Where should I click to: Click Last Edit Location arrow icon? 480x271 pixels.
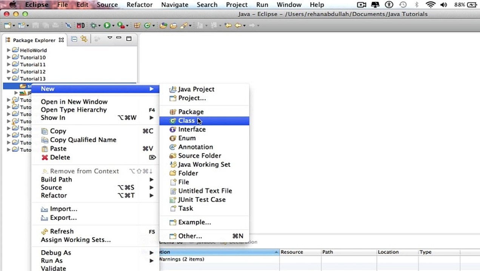[228, 25]
